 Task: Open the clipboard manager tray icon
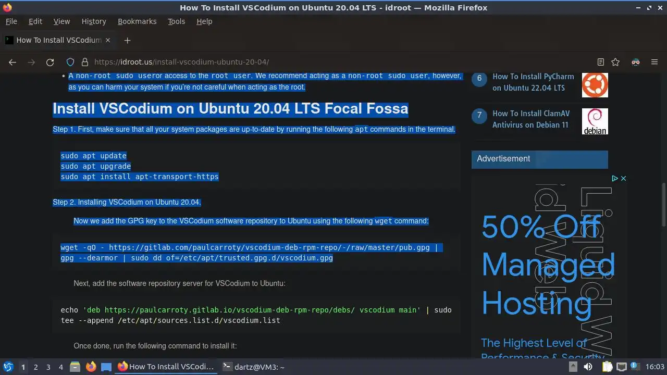coord(608,367)
